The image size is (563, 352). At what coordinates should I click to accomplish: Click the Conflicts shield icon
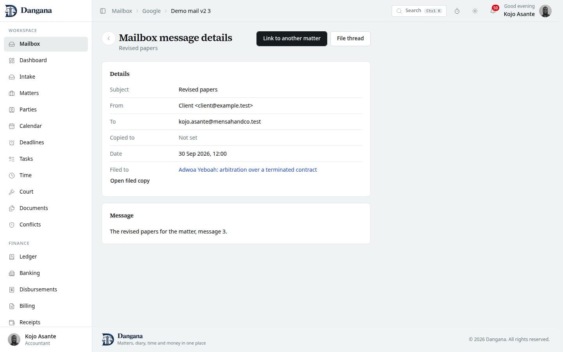(12, 224)
